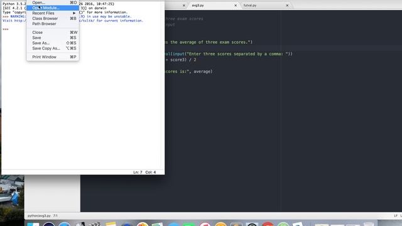Click the python/avg3.py path in editor status bar
This screenshot has width=402, height=226.
click(x=39, y=216)
